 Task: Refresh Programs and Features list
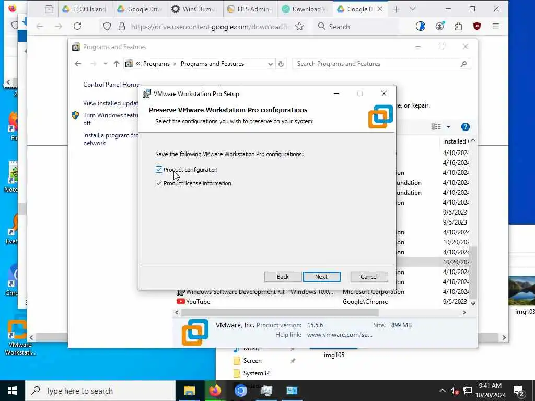pyautogui.click(x=281, y=64)
